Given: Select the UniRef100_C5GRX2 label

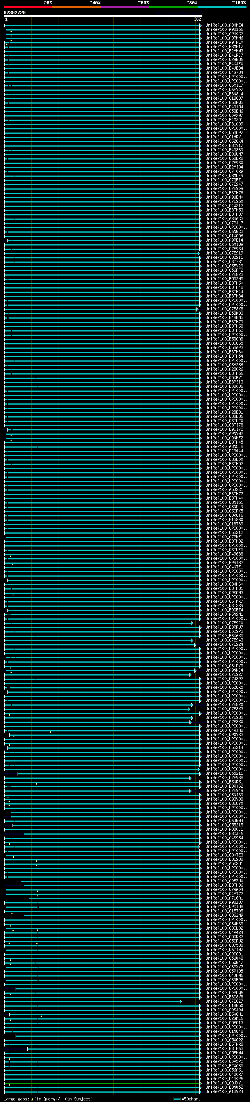Looking at the screenshot, I should (224, 937).
